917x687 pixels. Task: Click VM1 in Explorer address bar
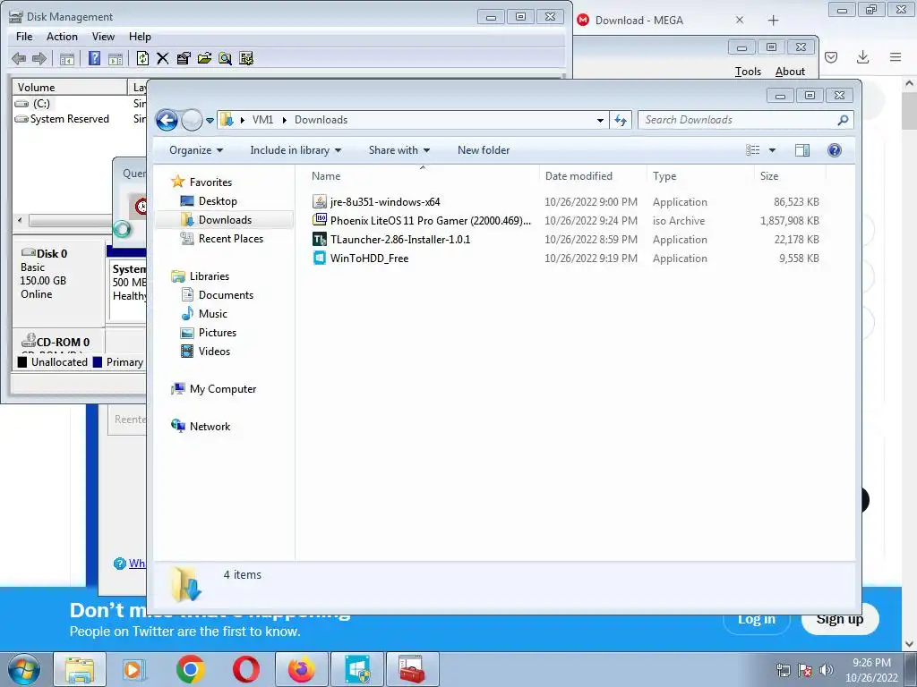coord(262,120)
